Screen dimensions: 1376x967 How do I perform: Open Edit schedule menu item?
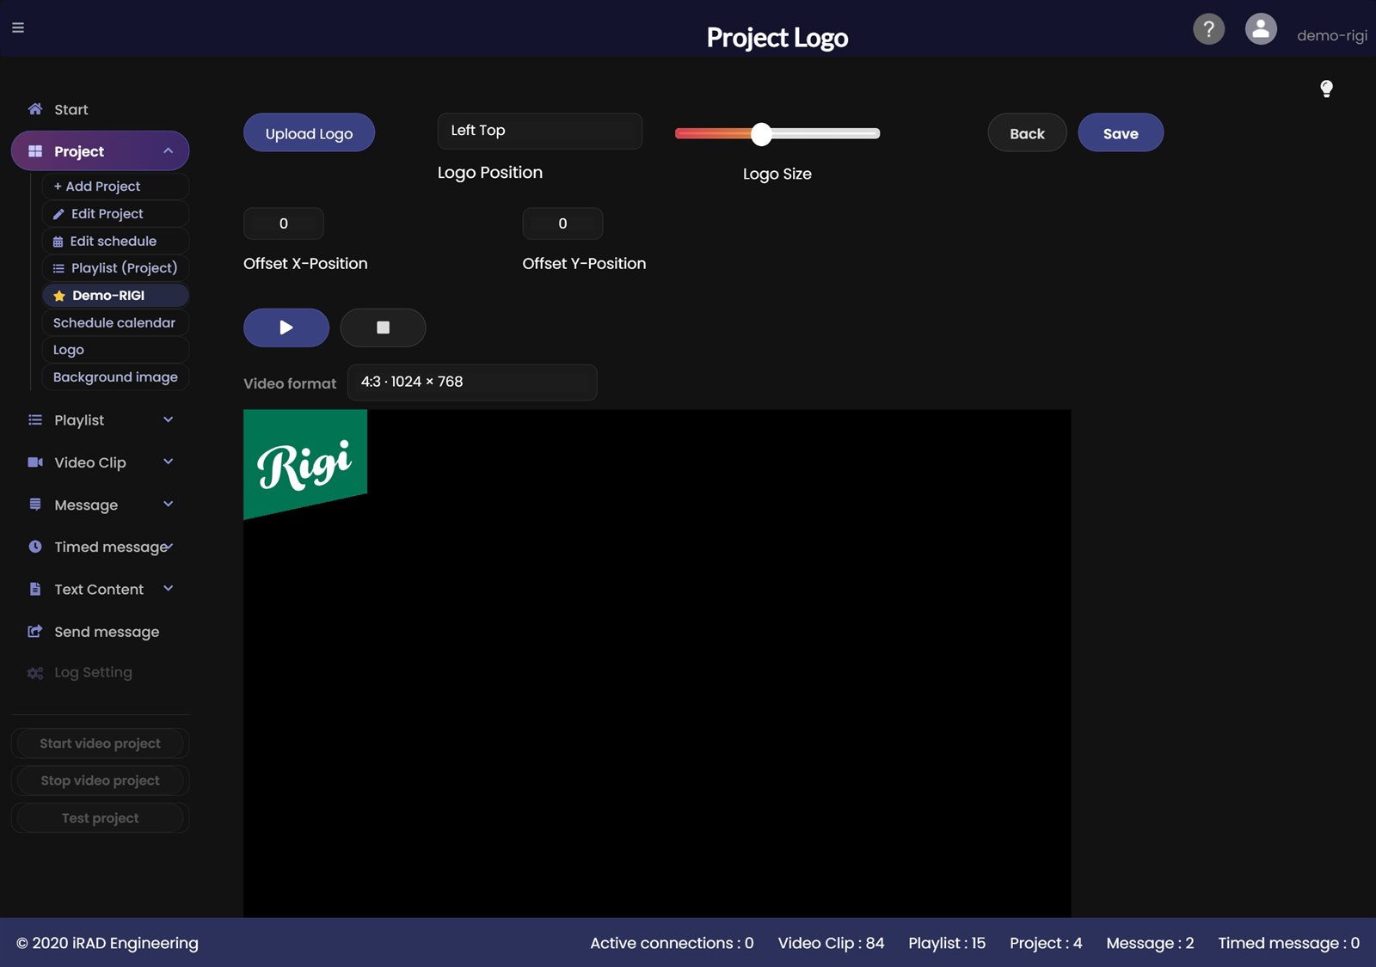click(115, 242)
